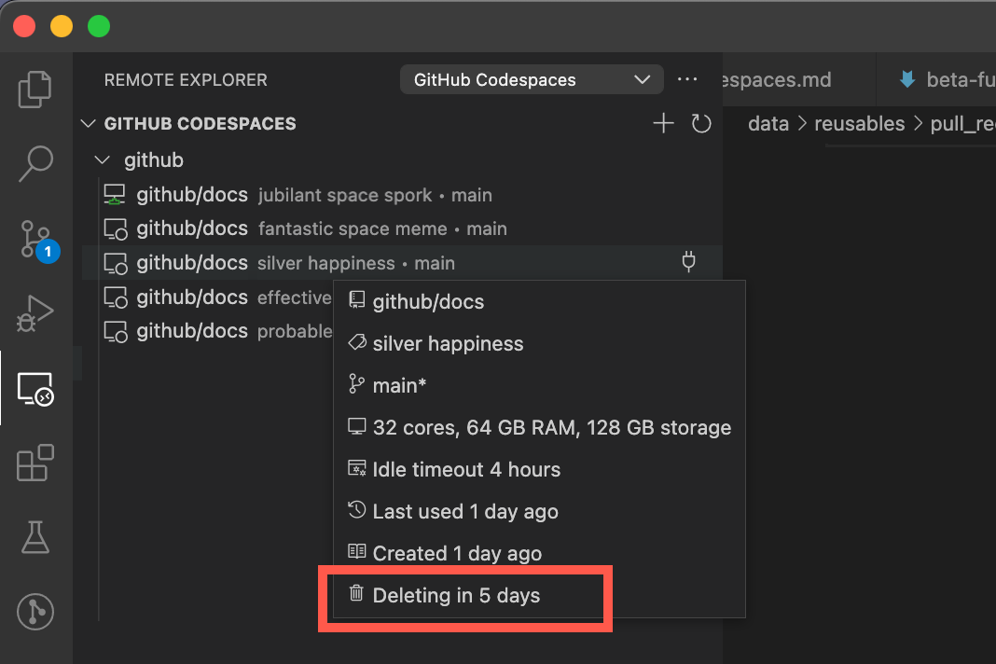The image size is (996, 664).
Task: Click data breadcrumb segment
Action: coord(768,123)
